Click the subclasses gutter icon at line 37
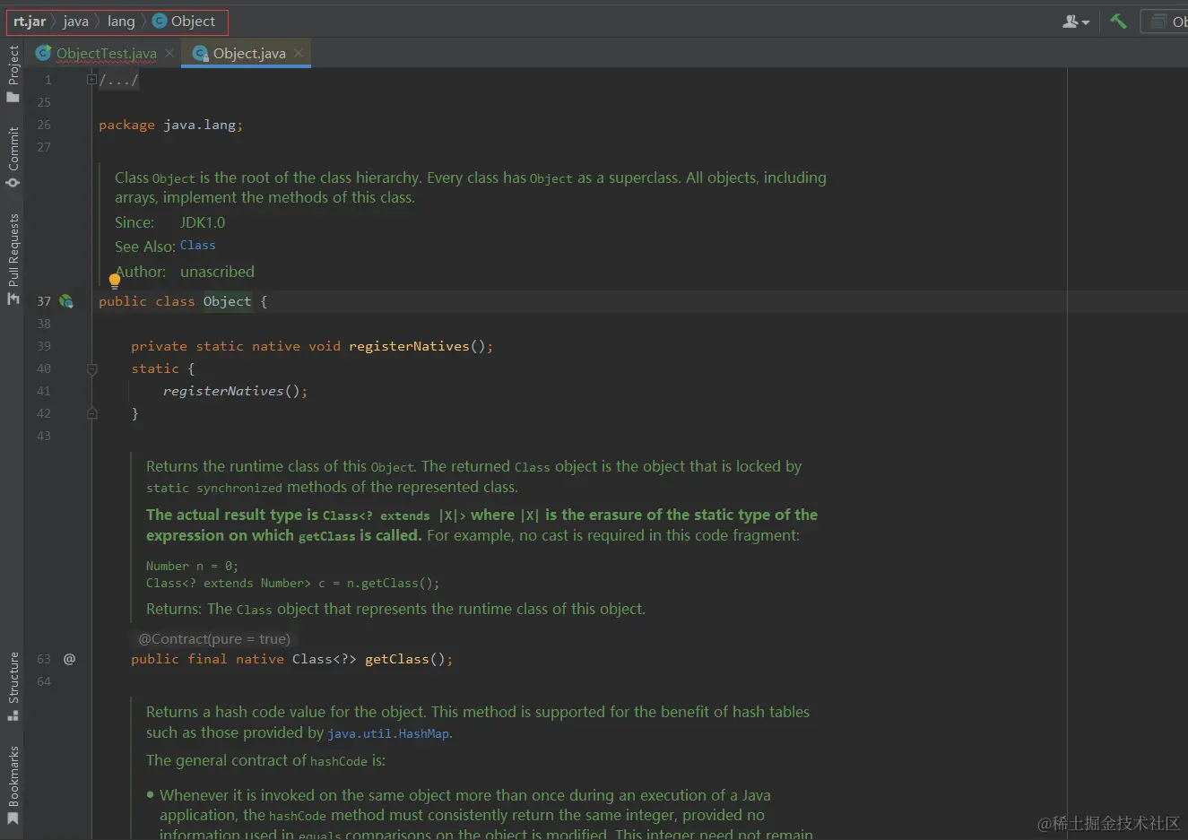 [x=66, y=301]
